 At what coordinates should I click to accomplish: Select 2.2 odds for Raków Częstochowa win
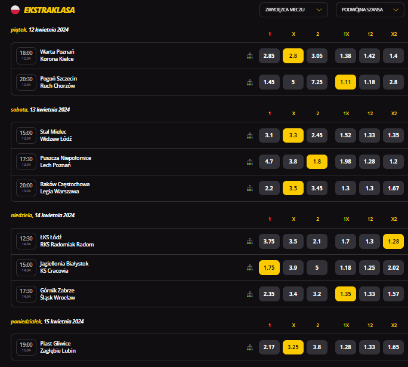(269, 188)
